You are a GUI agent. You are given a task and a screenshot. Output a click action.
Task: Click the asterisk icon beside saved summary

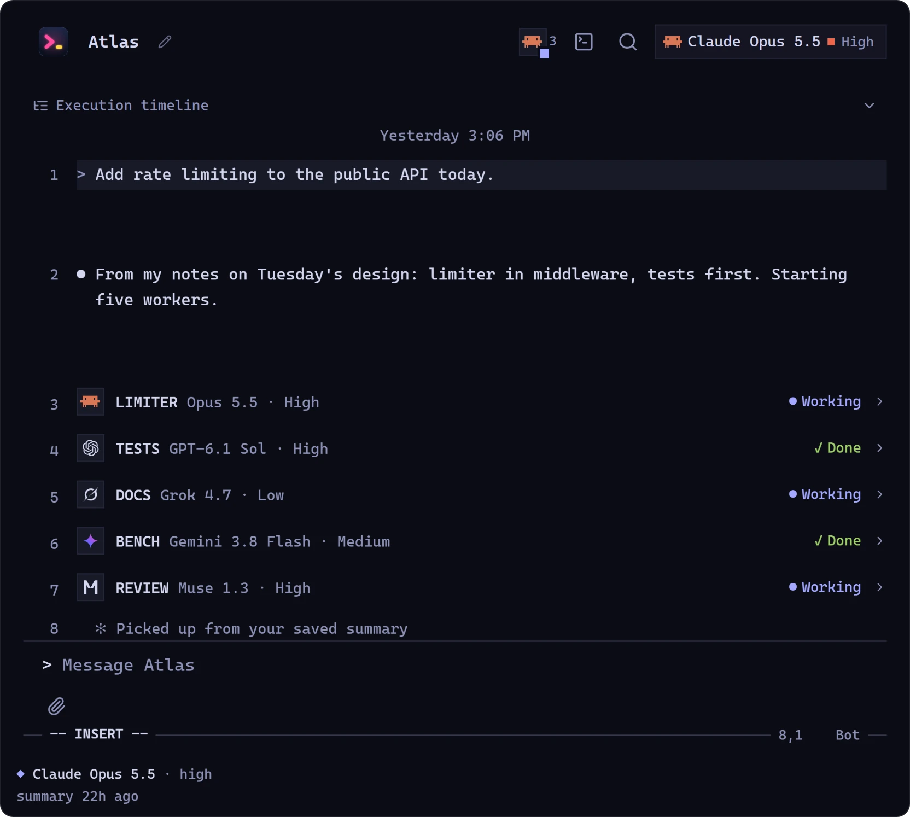(101, 629)
